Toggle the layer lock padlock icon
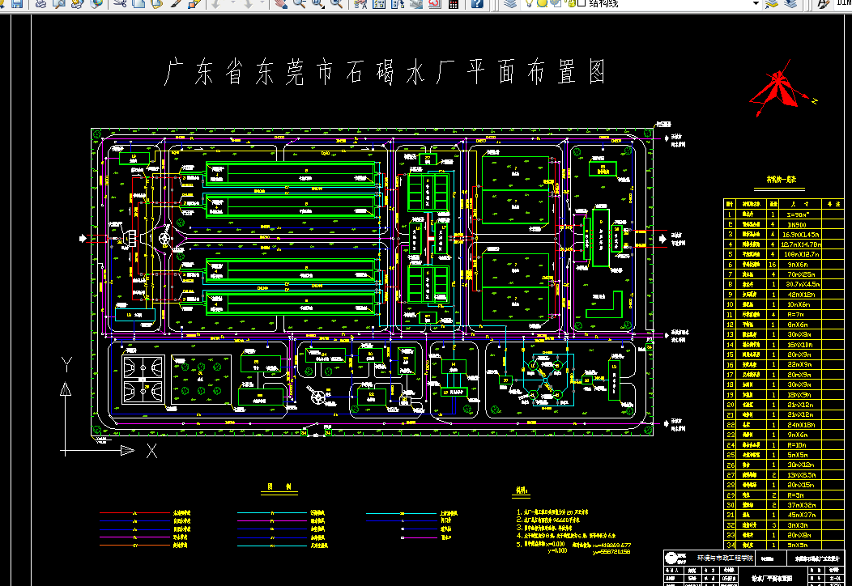Viewport: 852px width, 586px height. click(x=570, y=3)
